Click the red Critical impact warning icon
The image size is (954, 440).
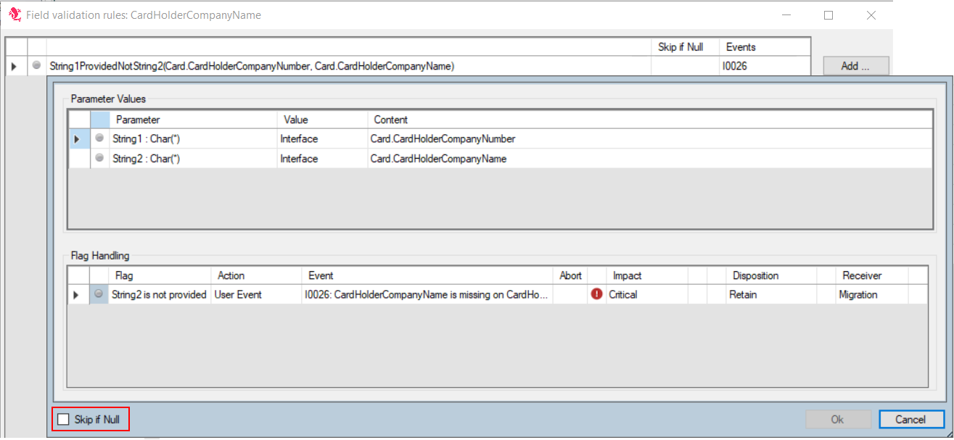coord(597,294)
